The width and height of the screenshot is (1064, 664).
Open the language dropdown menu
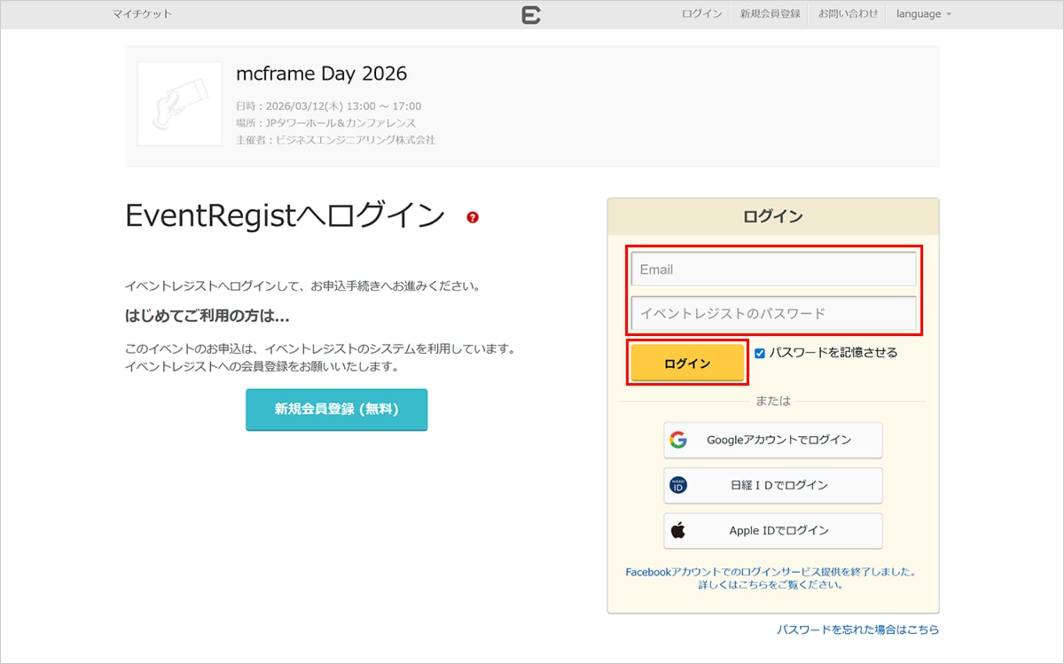pos(918,14)
